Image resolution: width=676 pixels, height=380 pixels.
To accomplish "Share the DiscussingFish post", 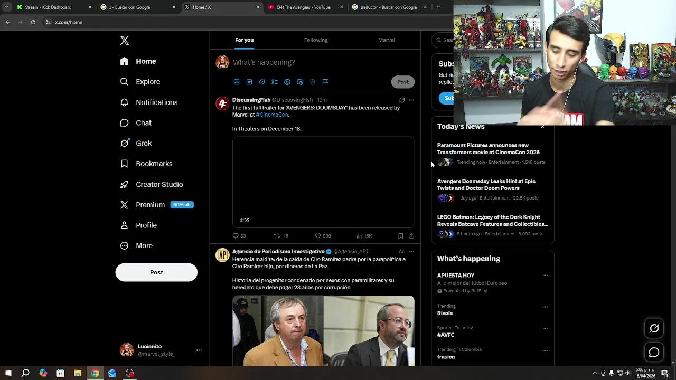I will [411, 236].
